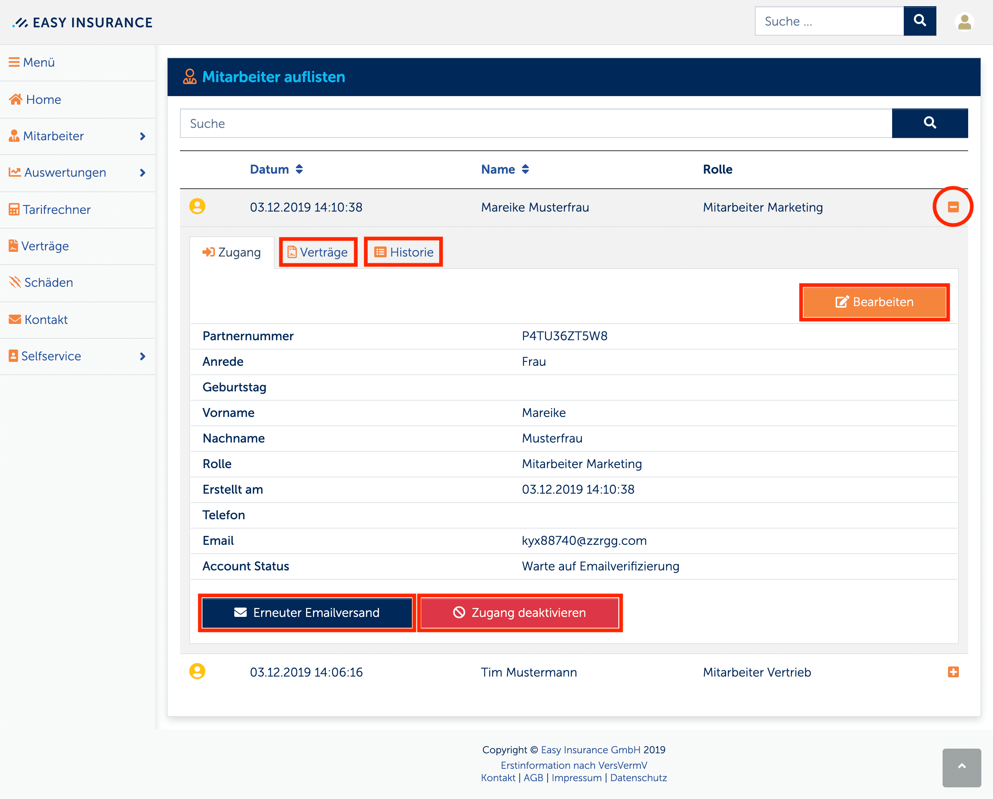Click date 03.12.2019 14:06:16 in list
993x799 pixels.
pos(306,672)
